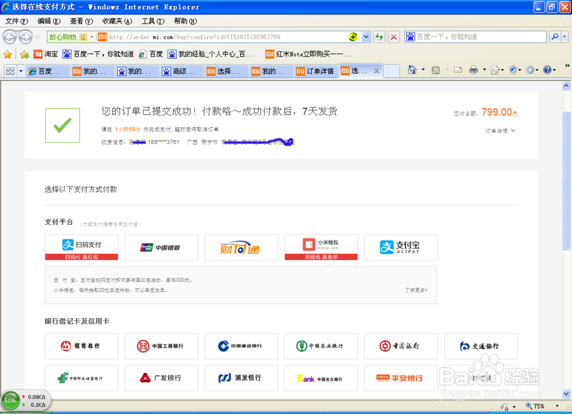Click the vertical scrollbar down arrow

[x=566, y=393]
